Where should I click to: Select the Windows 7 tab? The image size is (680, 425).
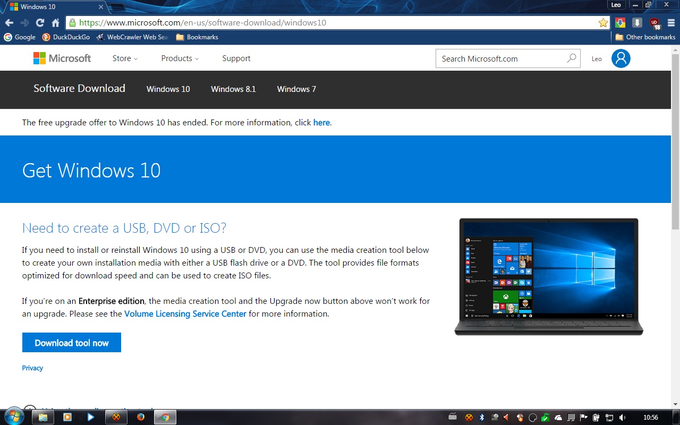[x=296, y=89]
